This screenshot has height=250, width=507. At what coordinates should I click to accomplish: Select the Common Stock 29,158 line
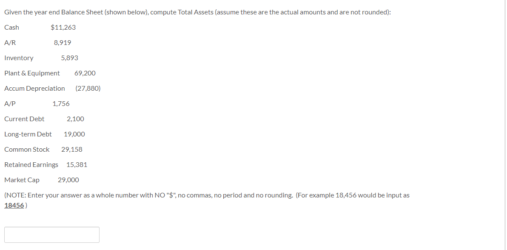(x=43, y=149)
